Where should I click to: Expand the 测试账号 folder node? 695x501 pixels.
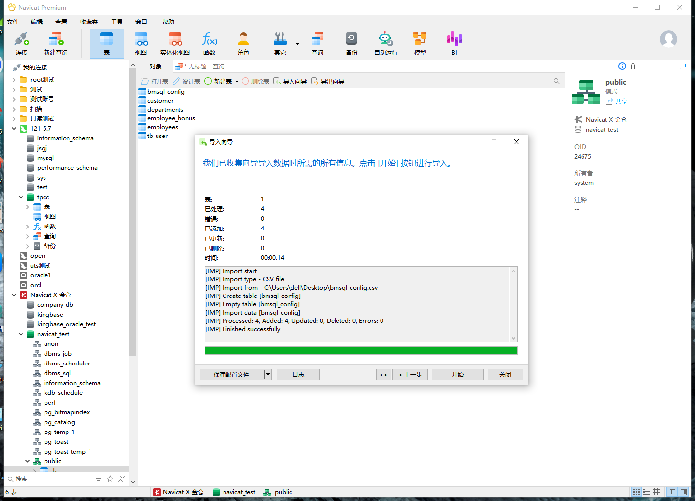[14, 99]
